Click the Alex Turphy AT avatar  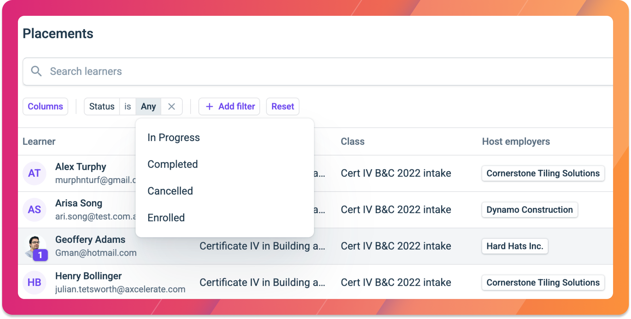pyautogui.click(x=35, y=173)
